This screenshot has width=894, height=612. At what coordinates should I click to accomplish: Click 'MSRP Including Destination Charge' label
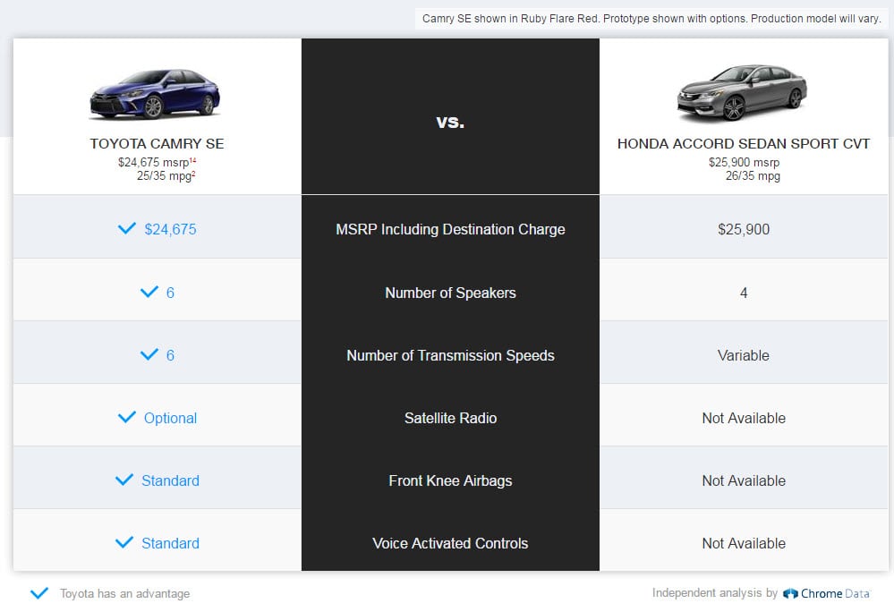(x=450, y=229)
